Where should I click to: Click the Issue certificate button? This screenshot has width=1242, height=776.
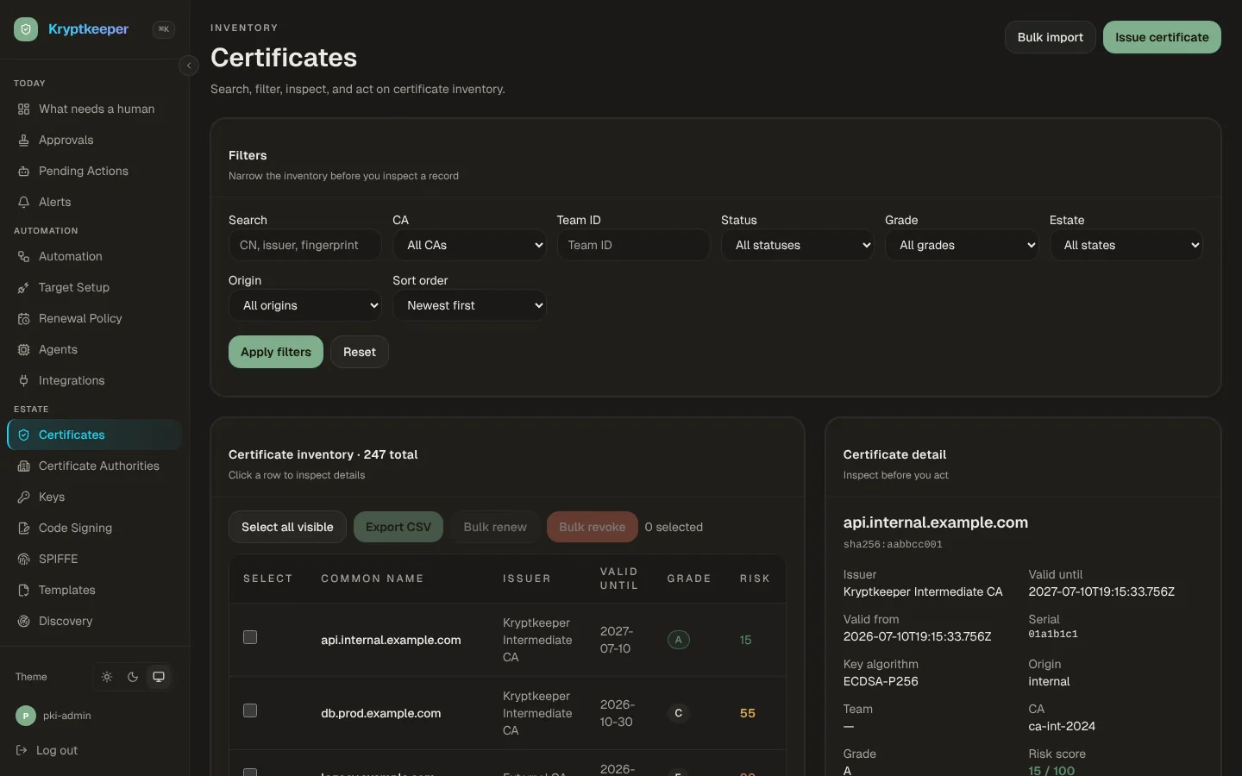pos(1162,37)
